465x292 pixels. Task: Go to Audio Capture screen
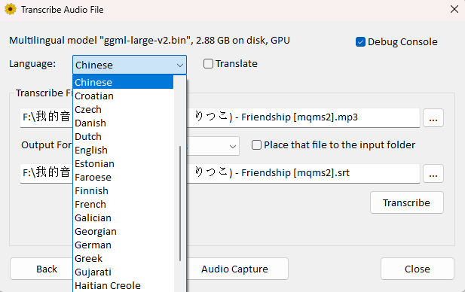tap(234, 269)
